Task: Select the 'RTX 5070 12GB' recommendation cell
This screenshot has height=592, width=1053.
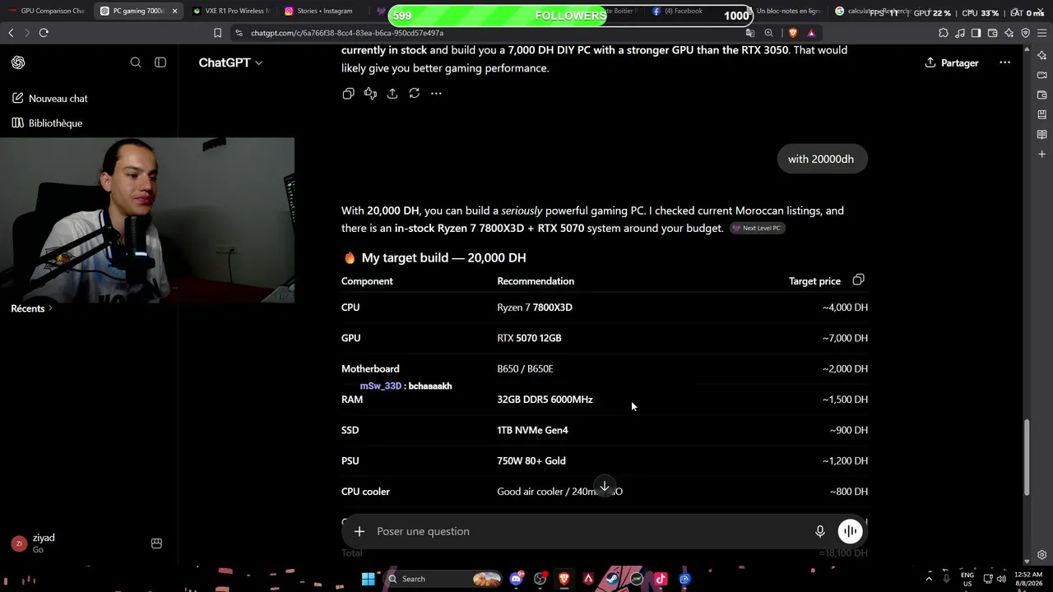Action: point(529,338)
